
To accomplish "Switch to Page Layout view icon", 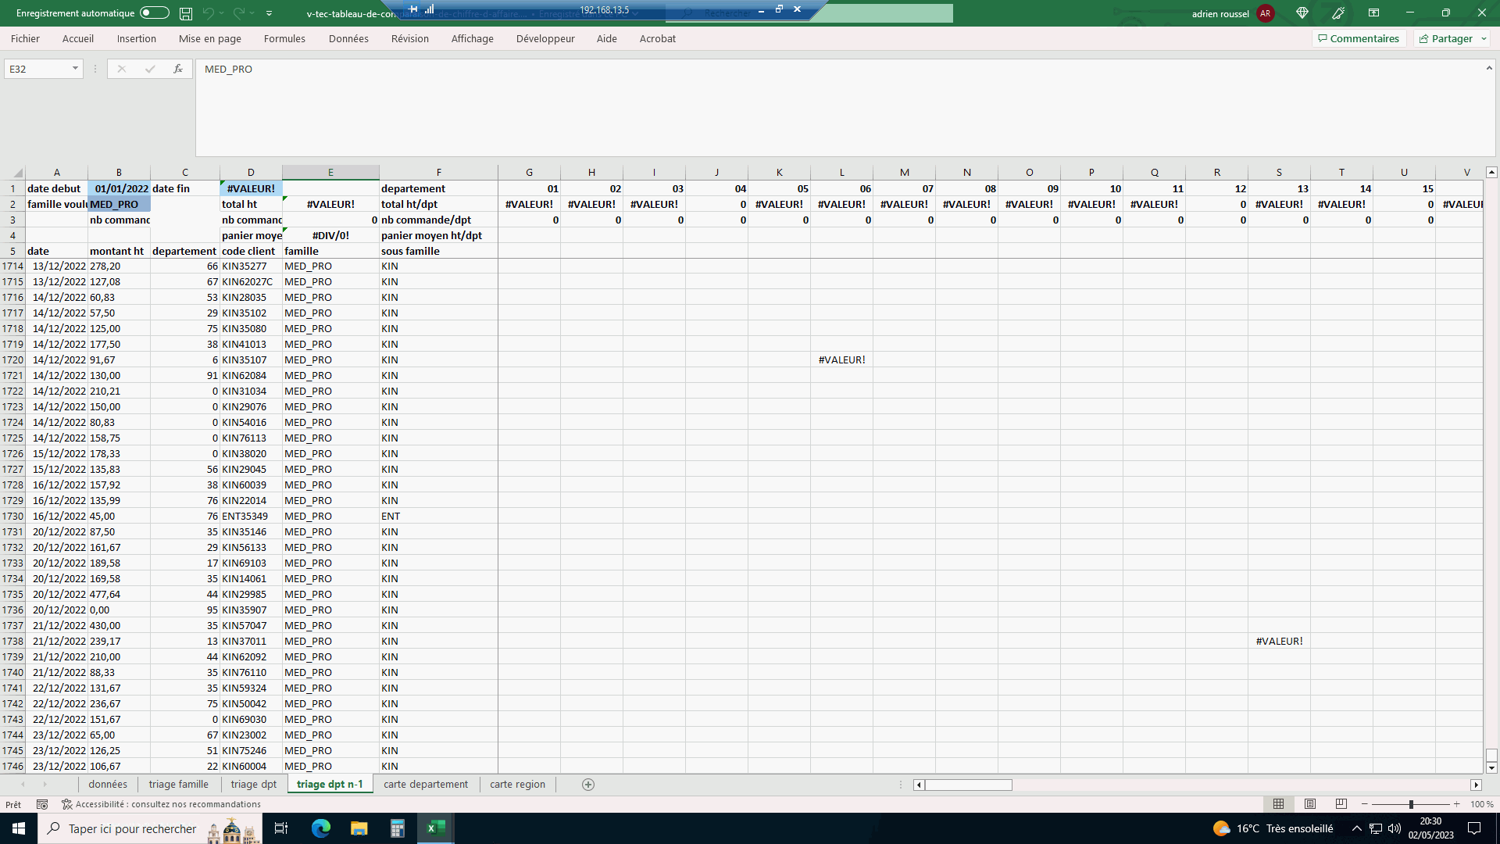I will pos(1310,804).
